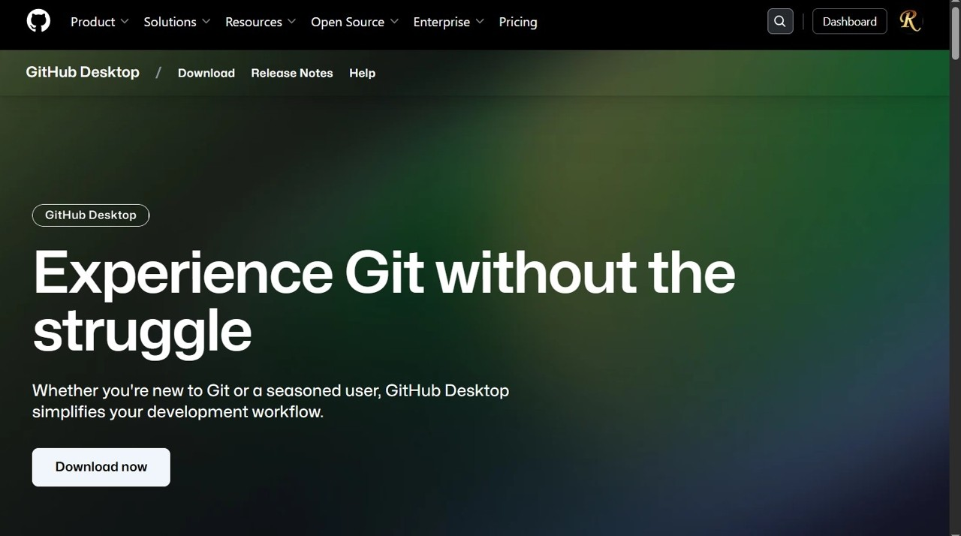This screenshot has width=961, height=536.
Task: Click the search magnifier icon
Action: click(x=780, y=22)
